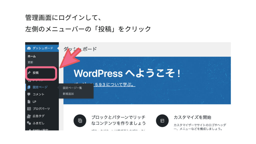
Task: Click the 5.9.3 について学ぶ link
Action: pyautogui.click(x=115, y=84)
